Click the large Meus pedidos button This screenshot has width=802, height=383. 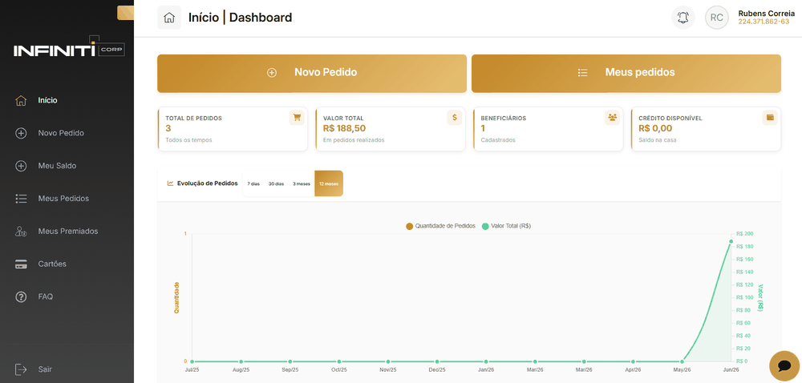point(626,74)
